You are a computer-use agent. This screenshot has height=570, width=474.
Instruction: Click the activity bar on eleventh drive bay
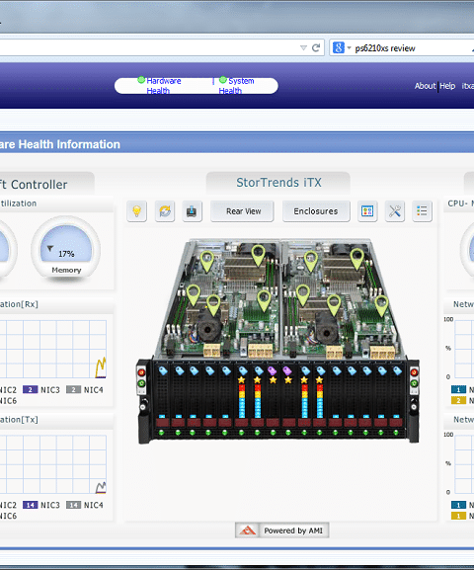[320, 401]
